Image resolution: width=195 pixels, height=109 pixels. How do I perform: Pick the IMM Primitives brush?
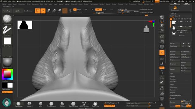click(x=84, y=104)
